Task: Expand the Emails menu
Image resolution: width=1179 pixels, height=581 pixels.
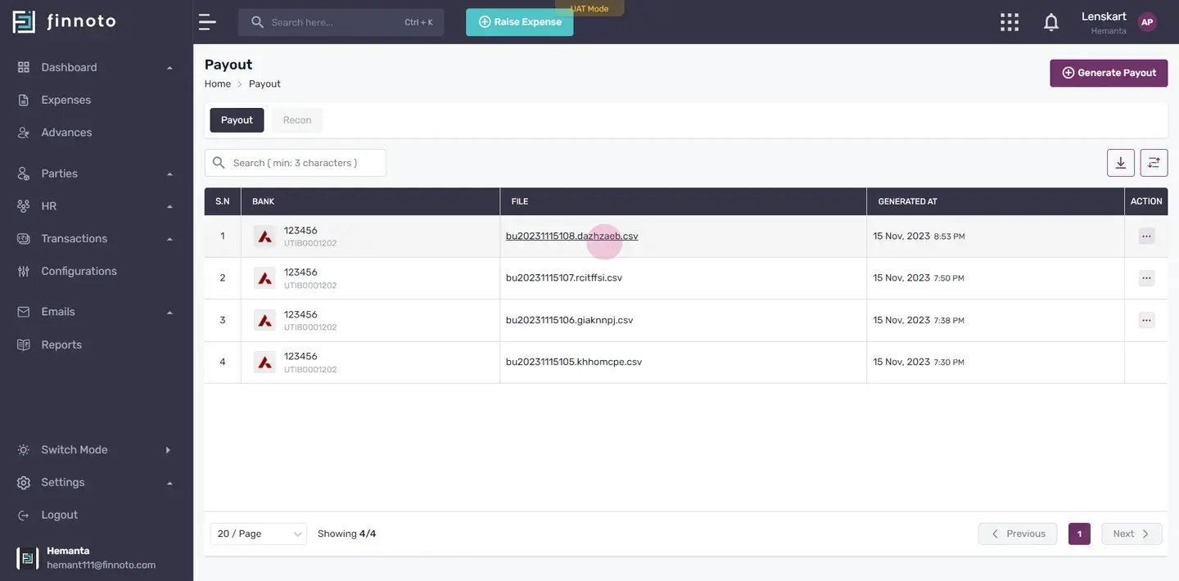Action: point(97,312)
